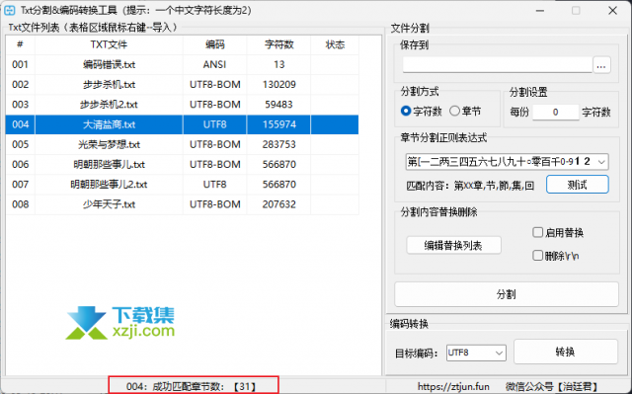The height and width of the screenshot is (394, 632).
Task: Click the 测试 button
Action: point(577,185)
